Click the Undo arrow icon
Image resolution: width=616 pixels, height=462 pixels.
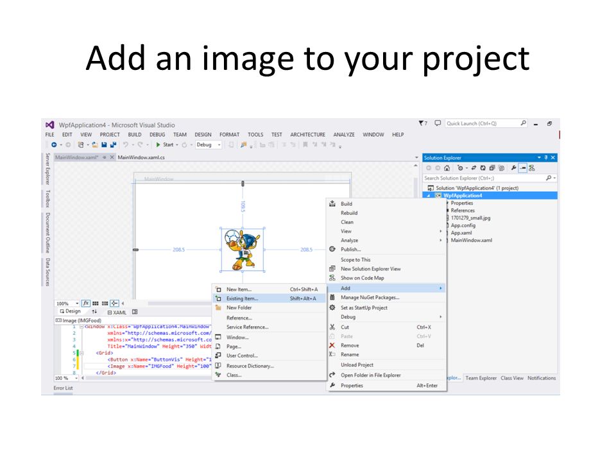(126, 145)
